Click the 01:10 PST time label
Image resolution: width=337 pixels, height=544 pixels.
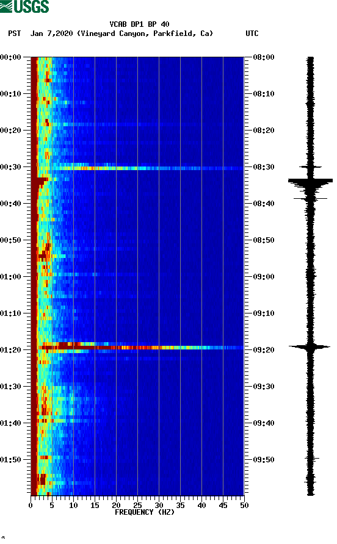click(11, 313)
